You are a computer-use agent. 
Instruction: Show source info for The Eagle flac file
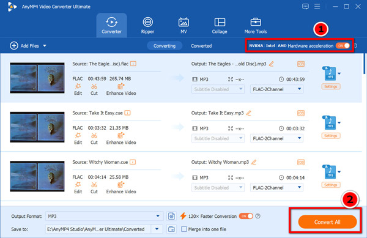(133, 64)
